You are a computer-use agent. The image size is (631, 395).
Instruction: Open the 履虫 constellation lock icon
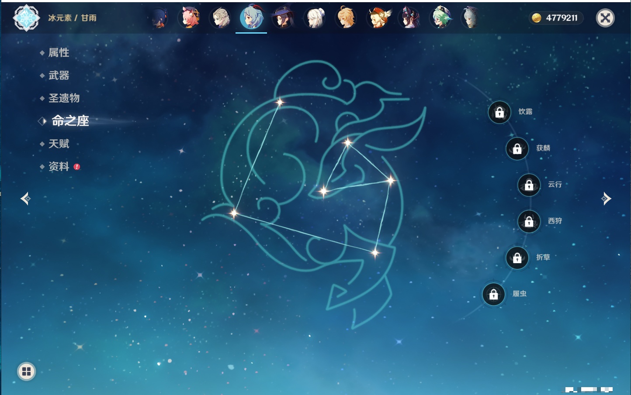(x=493, y=295)
